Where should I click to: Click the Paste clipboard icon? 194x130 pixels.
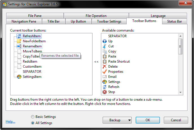point(105,56)
